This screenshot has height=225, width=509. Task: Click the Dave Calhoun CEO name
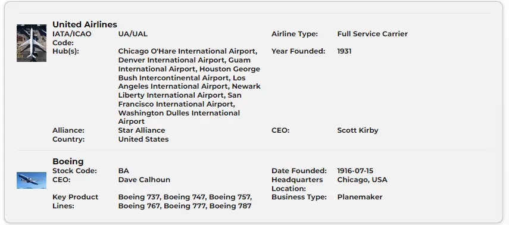click(144, 180)
